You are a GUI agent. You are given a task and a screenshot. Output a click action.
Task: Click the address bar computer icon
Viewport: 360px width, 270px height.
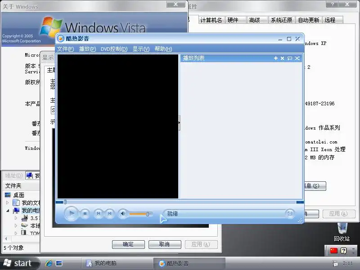29,175
